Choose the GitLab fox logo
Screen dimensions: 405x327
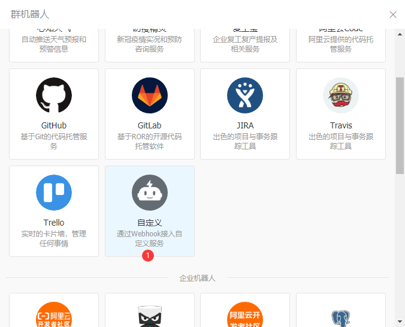pyautogui.click(x=150, y=95)
